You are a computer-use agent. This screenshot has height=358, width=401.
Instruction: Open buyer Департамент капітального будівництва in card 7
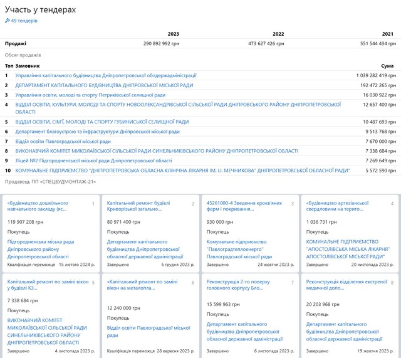(x=245, y=332)
